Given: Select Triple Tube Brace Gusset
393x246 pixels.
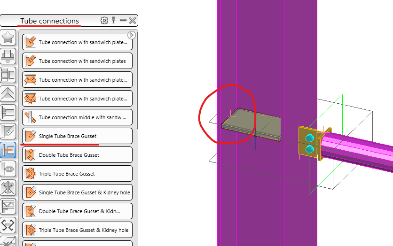Looking at the screenshot, I should [x=77, y=173].
